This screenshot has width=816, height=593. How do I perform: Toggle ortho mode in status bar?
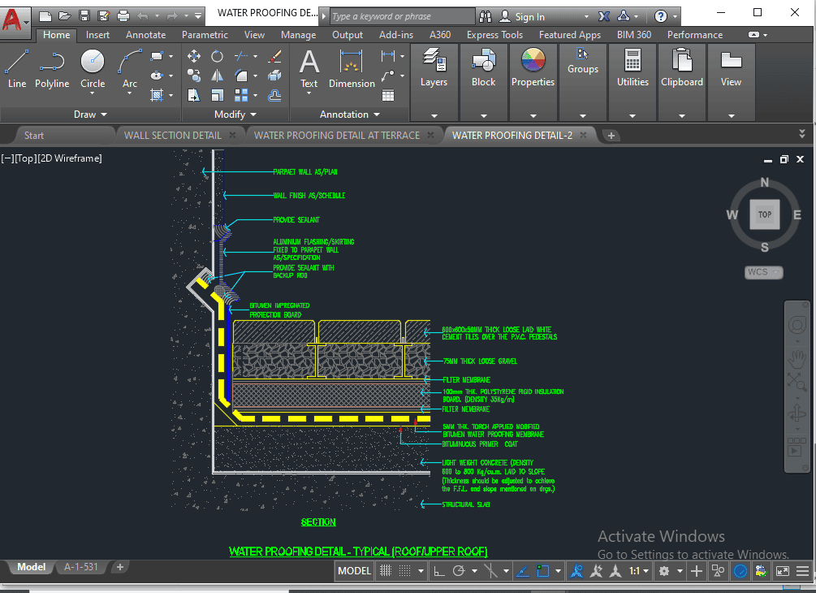click(x=438, y=571)
